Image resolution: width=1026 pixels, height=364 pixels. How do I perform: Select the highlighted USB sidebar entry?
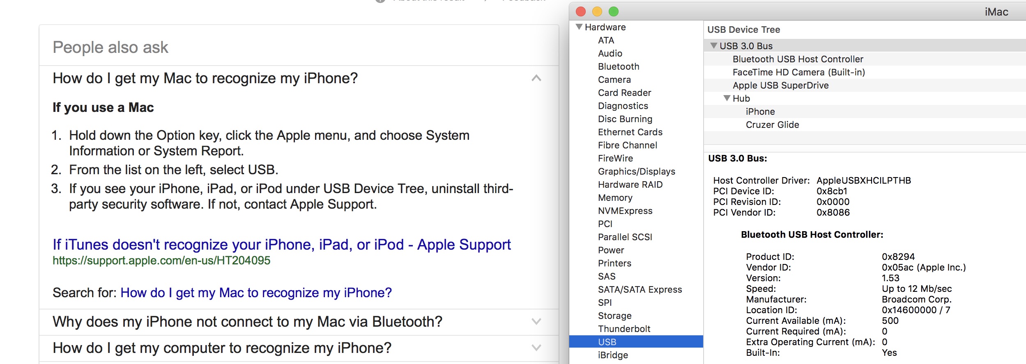point(636,341)
